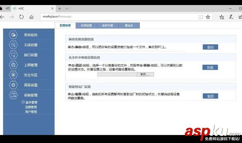The width and height of the screenshot is (242, 143).
Task: Open 上网管理 menu label
Action: coord(31,65)
